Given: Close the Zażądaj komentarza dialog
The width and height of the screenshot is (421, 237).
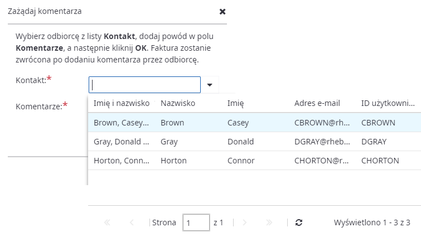Looking at the screenshot, I should click(222, 11).
